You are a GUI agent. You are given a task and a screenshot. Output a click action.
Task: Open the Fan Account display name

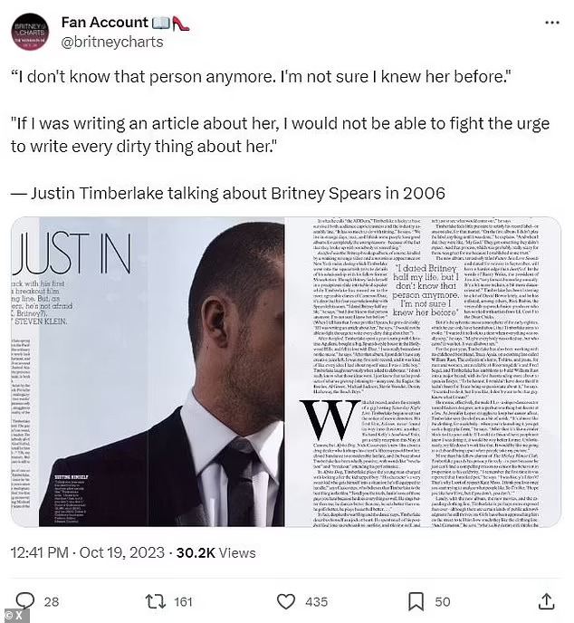point(105,23)
